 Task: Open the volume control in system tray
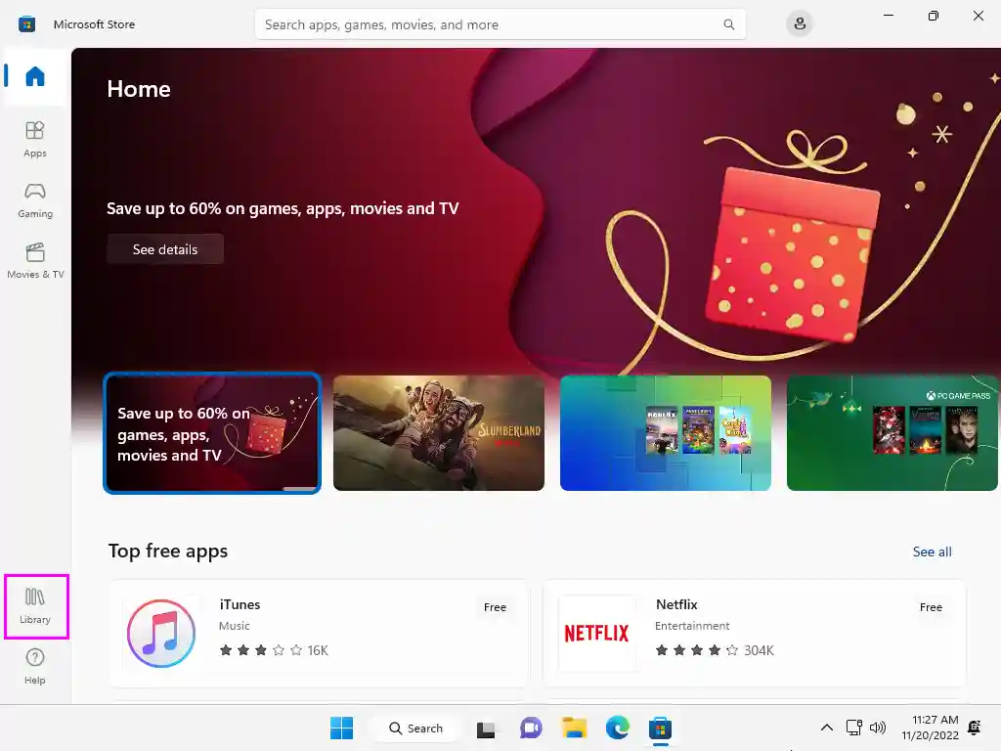coord(878,728)
